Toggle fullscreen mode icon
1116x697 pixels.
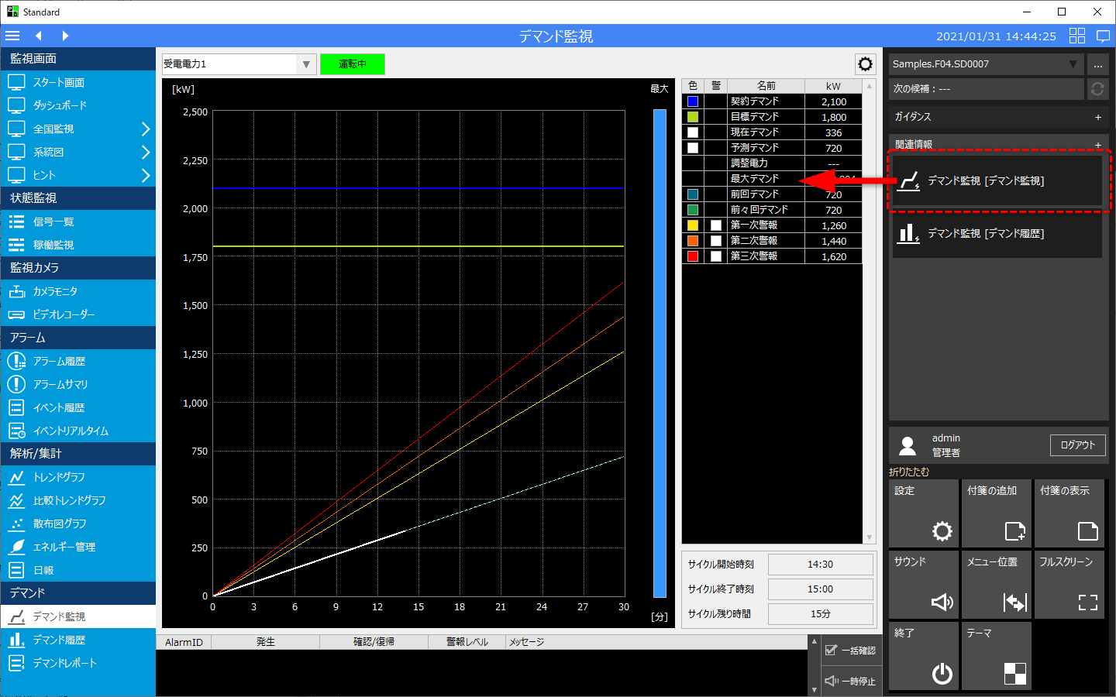(x=1087, y=602)
